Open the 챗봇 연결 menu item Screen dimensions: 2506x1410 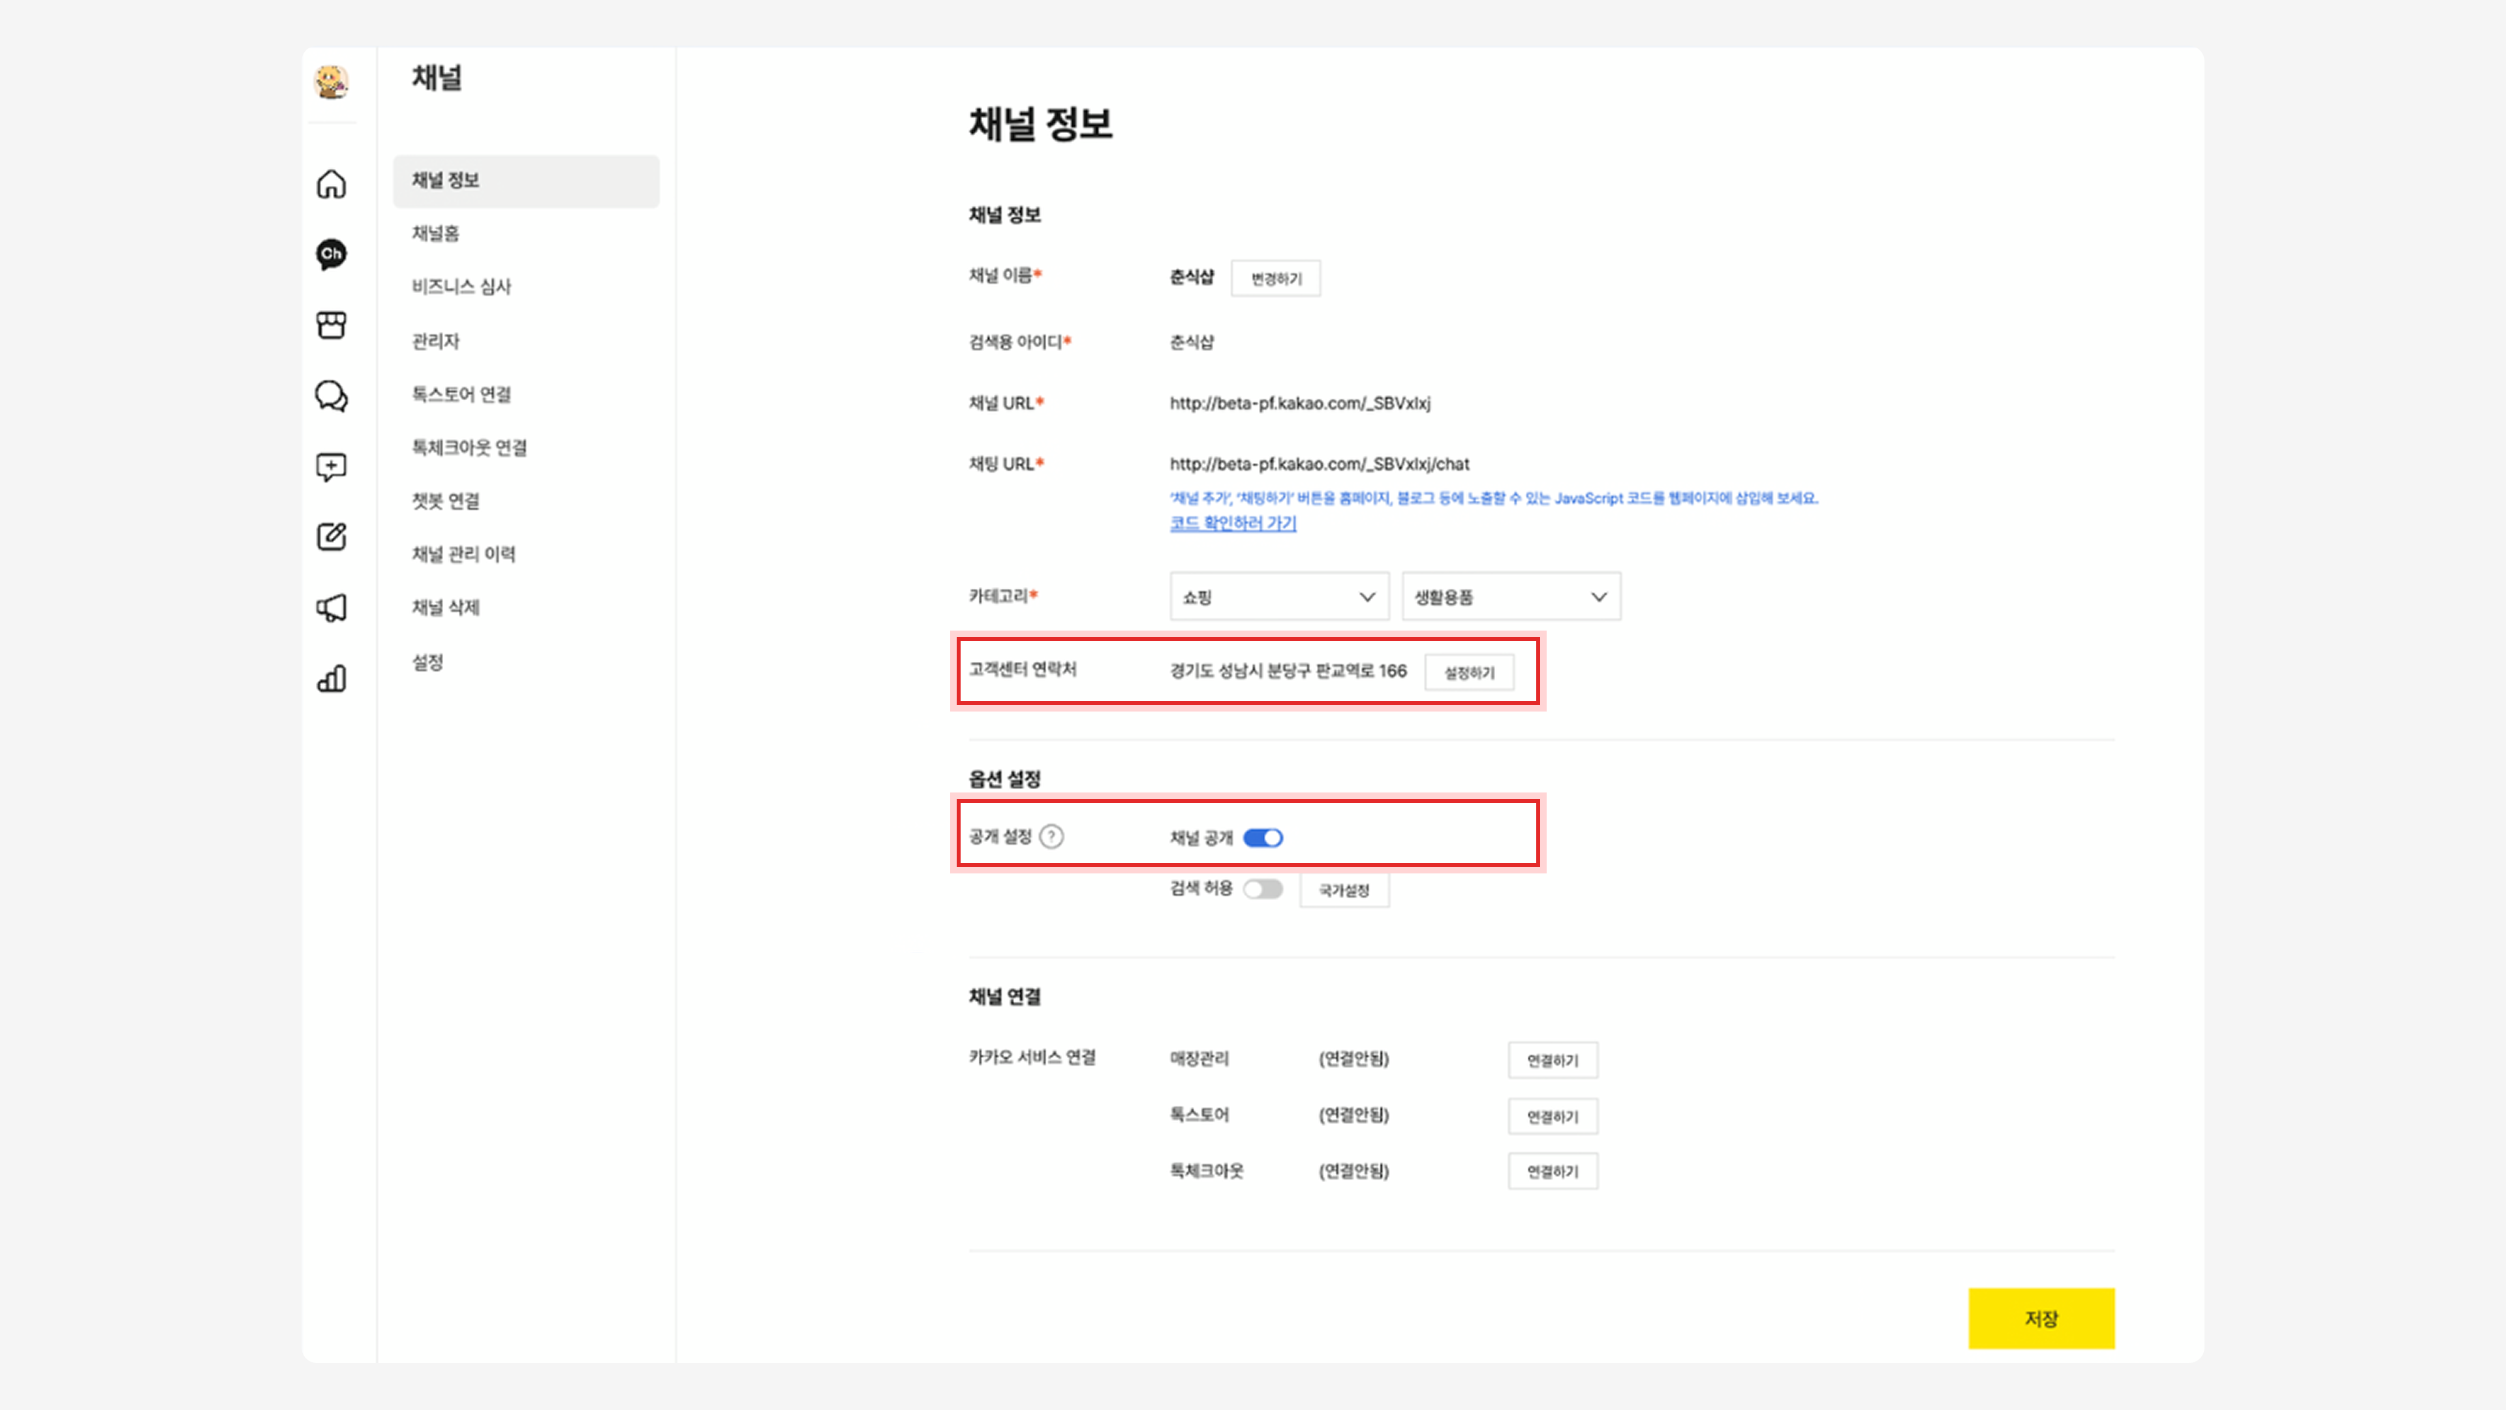[446, 501]
